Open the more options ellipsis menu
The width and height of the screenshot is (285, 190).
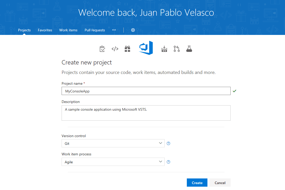click(114, 30)
